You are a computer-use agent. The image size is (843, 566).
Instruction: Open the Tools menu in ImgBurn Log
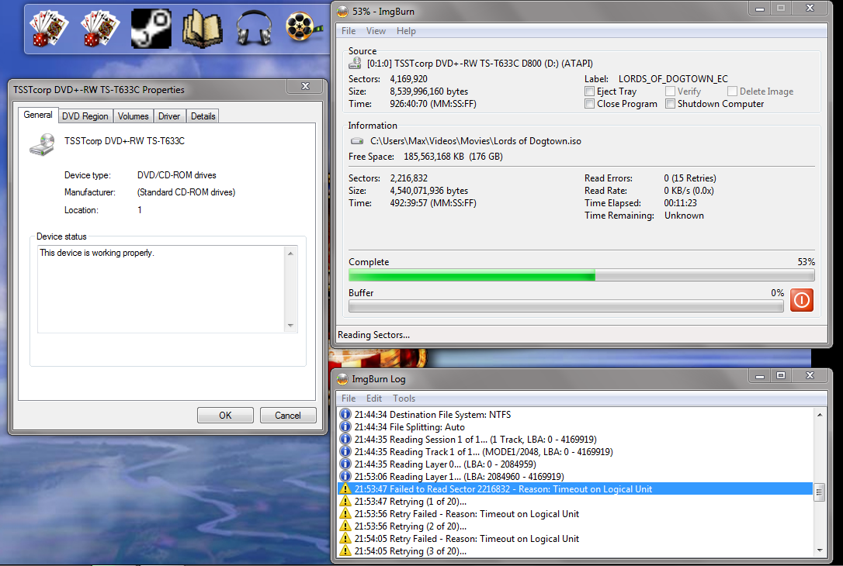(404, 399)
